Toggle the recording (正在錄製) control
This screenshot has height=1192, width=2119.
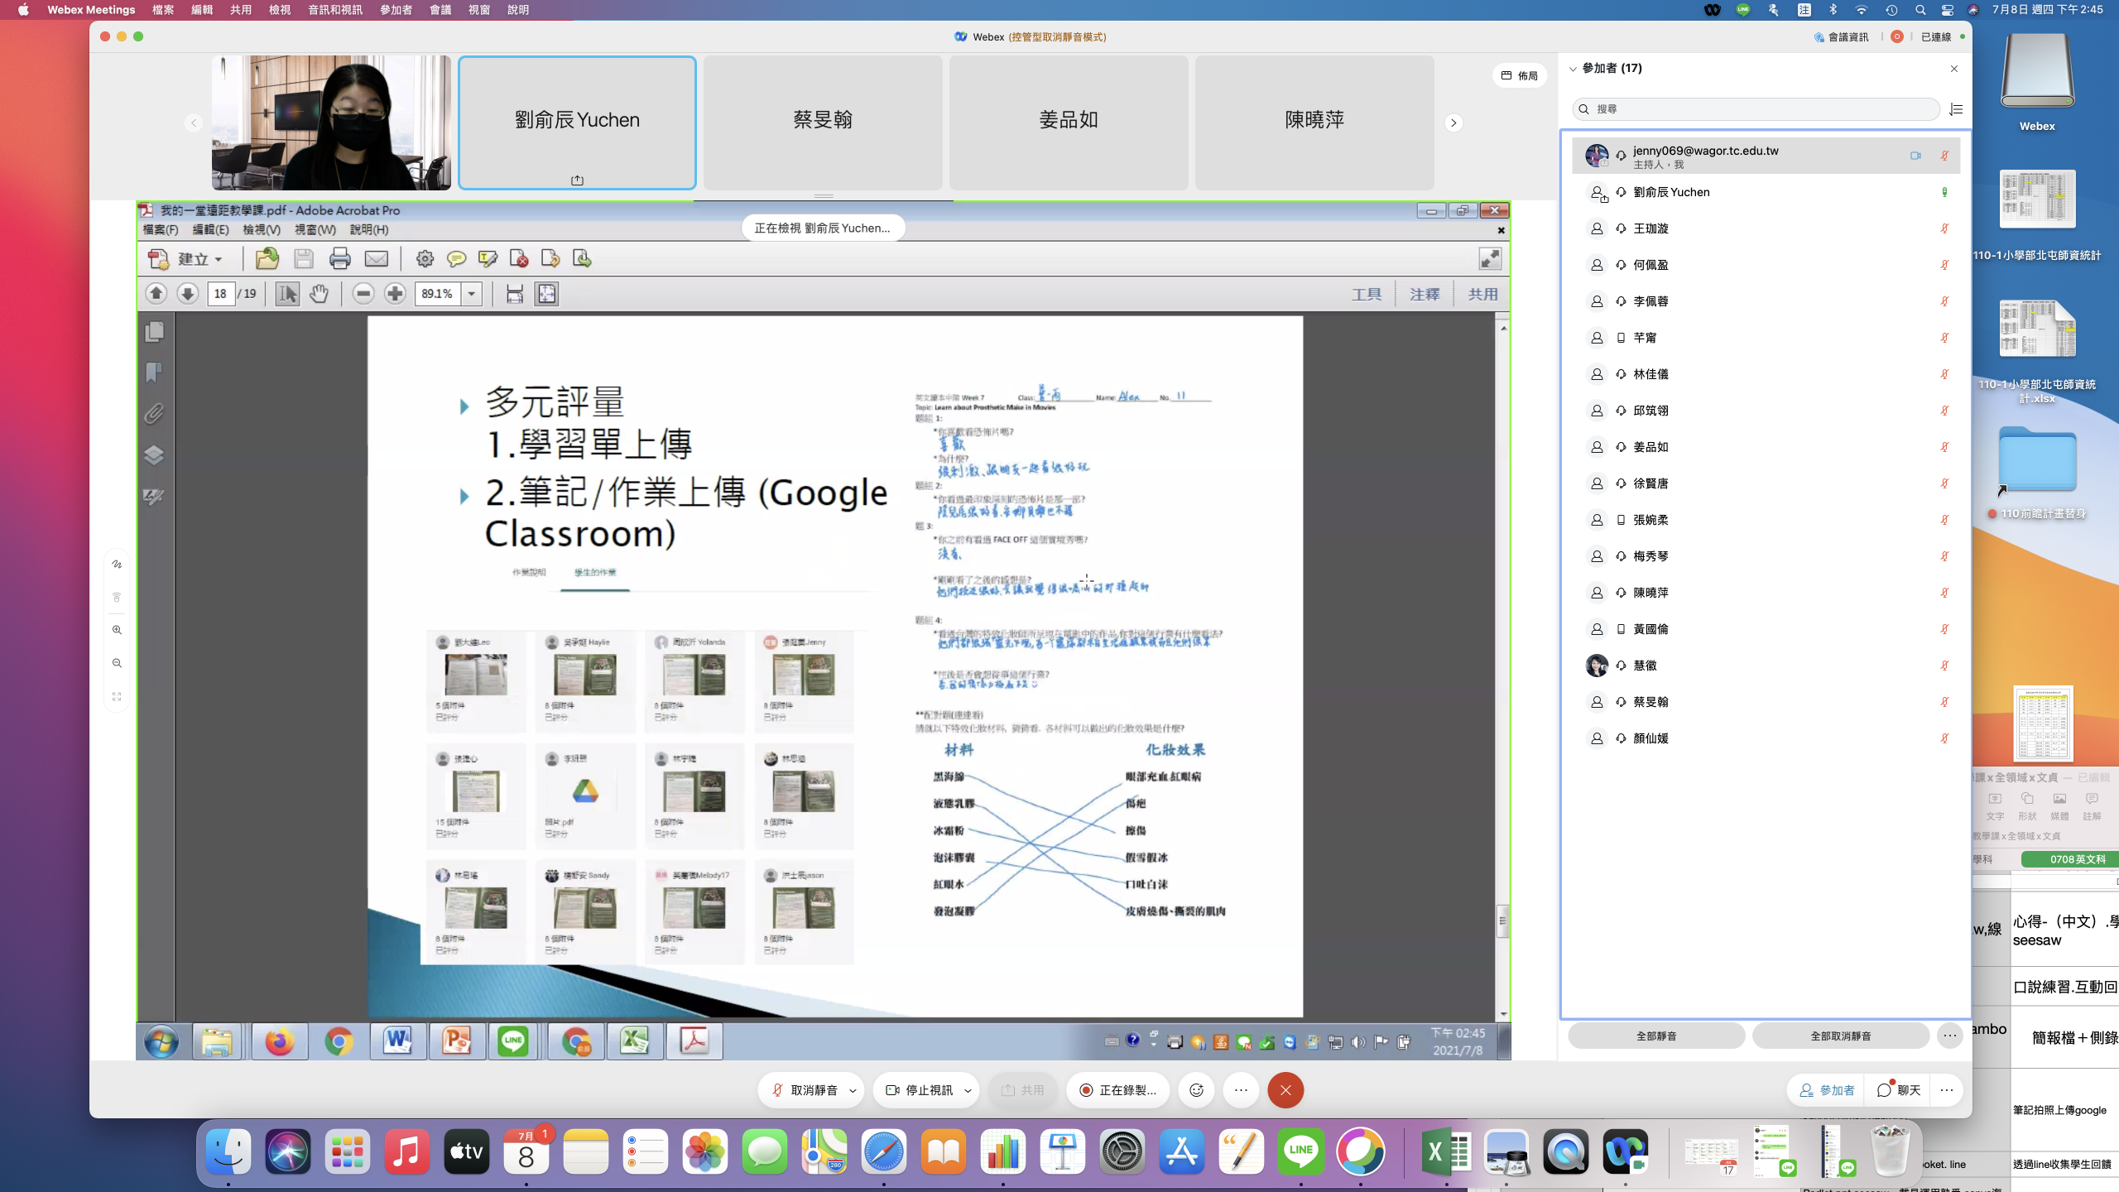coord(1117,1090)
